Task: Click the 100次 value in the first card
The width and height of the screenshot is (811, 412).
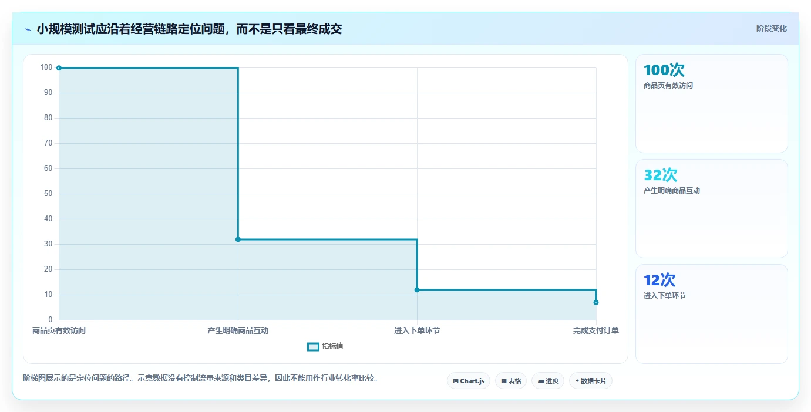Action: [664, 70]
